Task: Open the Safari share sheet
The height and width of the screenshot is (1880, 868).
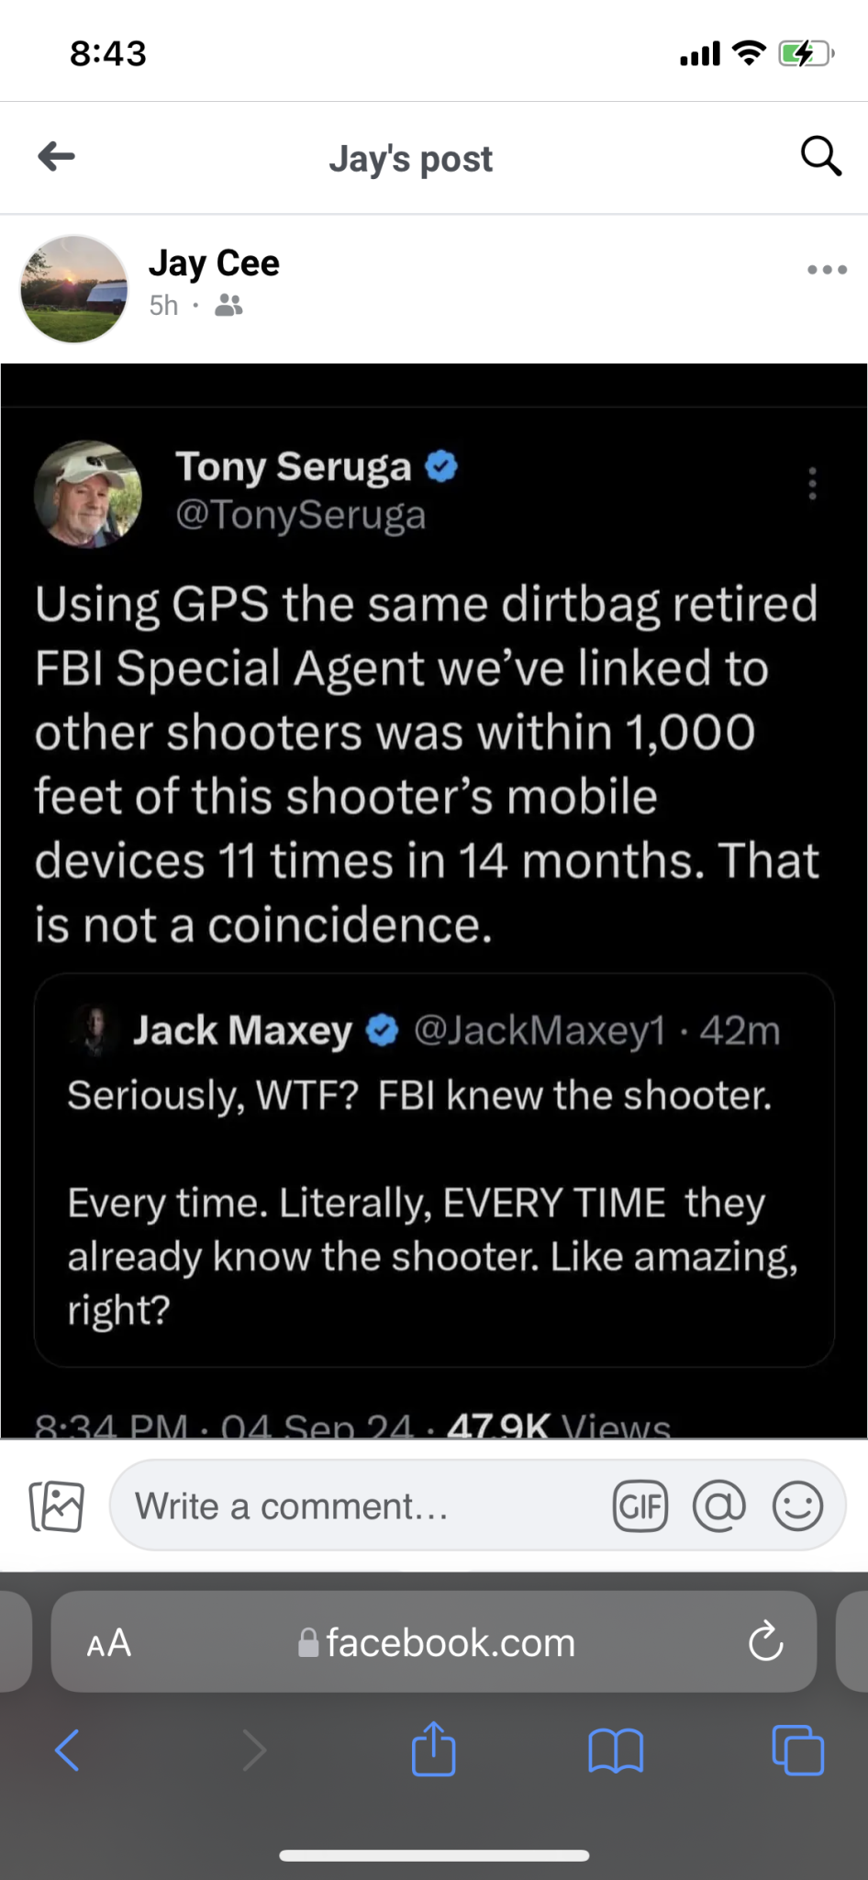Action: [434, 1750]
